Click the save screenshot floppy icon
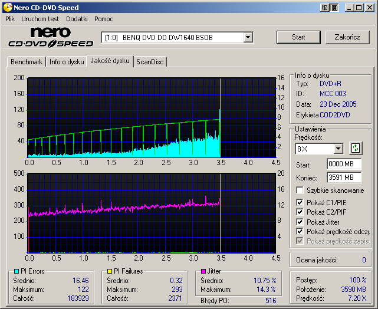Screen dimensions: 378x309 pos(334,8)
